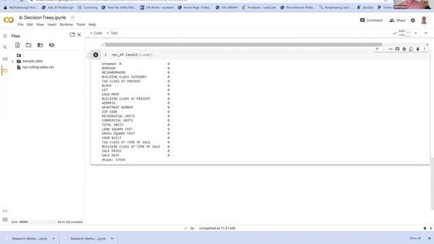Open the OR-LIBRARY bookmark

226,7
